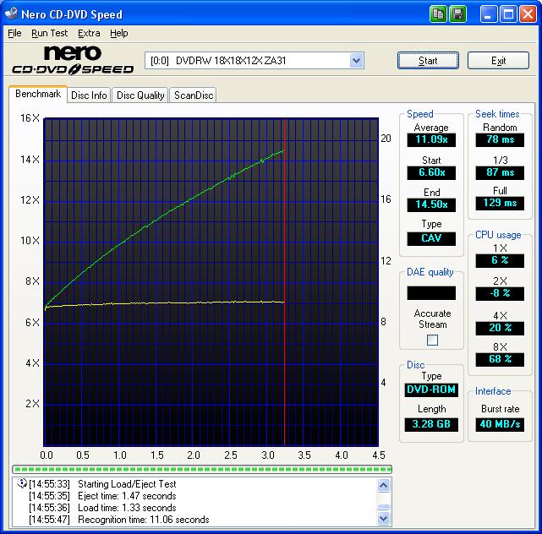Click the burst rate value 40 MB/s

500,424
